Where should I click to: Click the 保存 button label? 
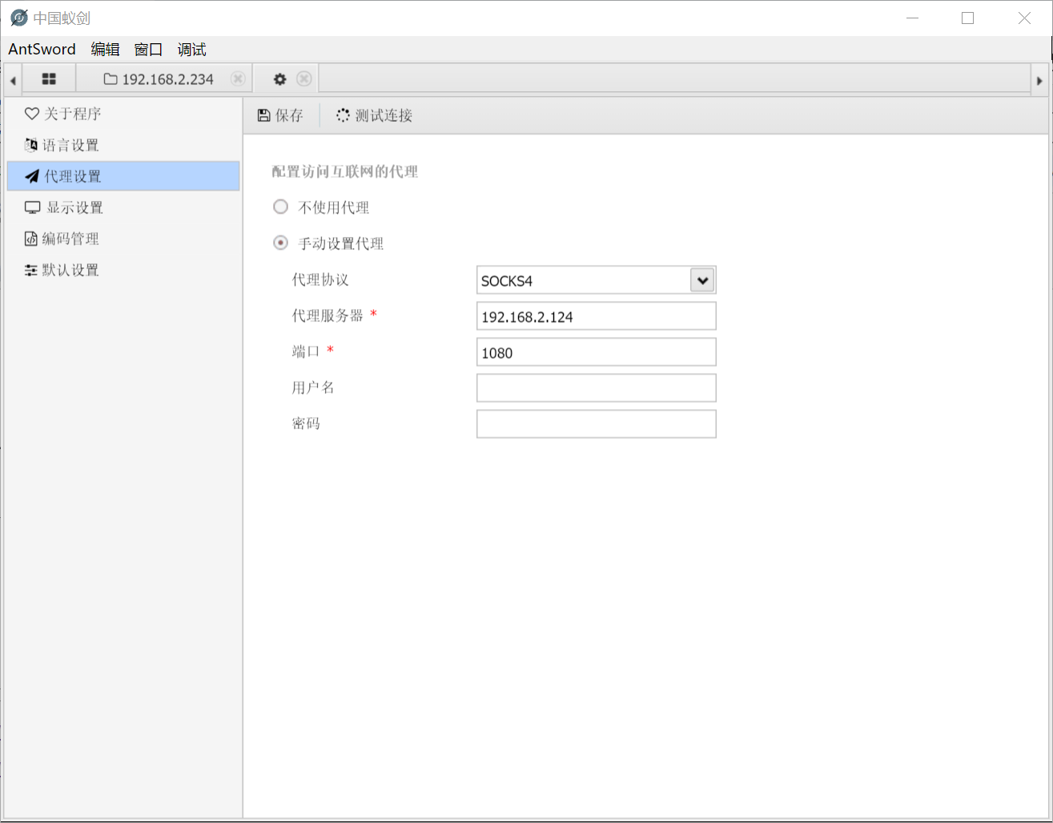[x=289, y=115]
